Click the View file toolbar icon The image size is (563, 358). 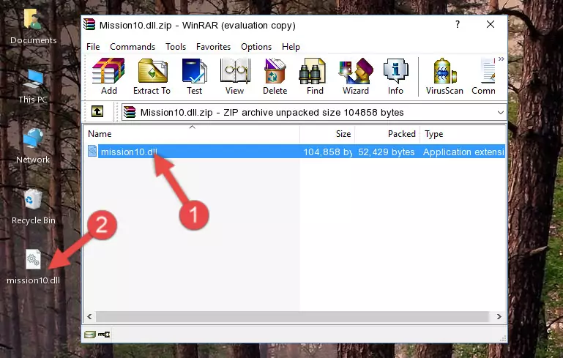click(235, 76)
